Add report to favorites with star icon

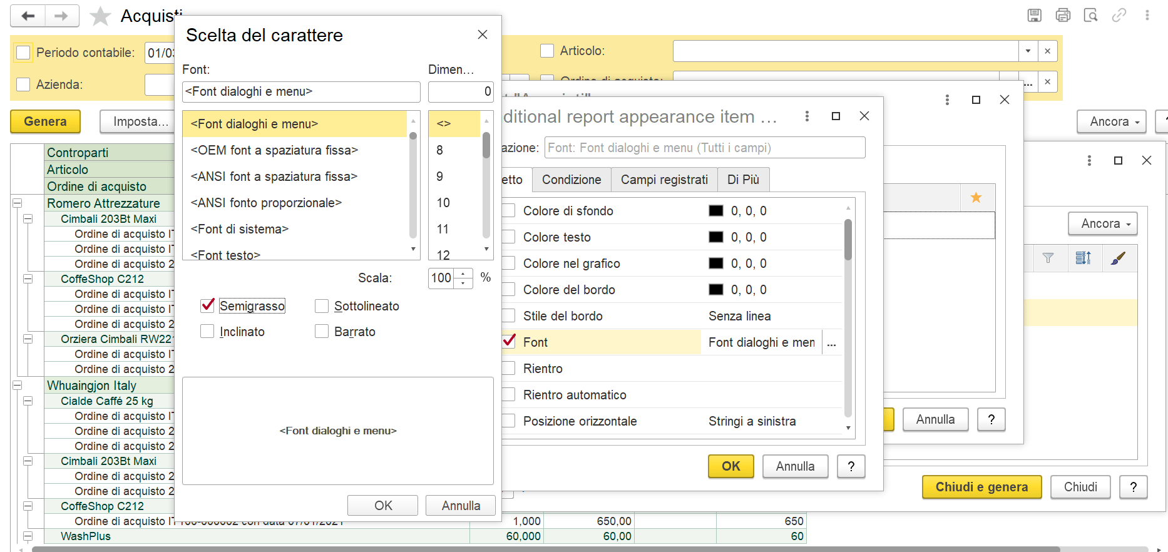(100, 16)
